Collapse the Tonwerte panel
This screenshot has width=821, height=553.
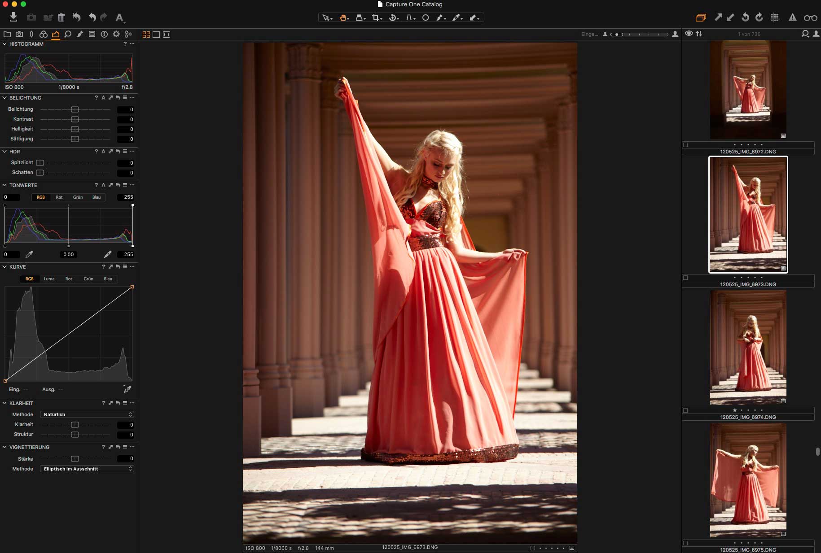pos(4,185)
